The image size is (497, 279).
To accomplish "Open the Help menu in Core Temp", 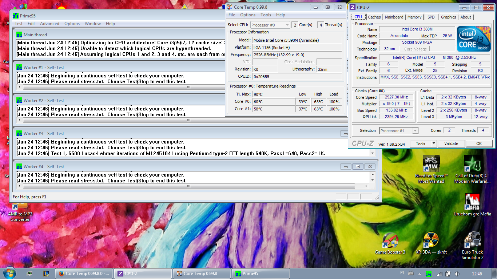I will 281,15.
